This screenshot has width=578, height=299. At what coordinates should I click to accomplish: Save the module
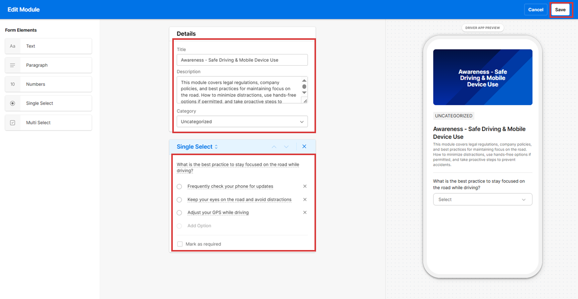click(560, 10)
